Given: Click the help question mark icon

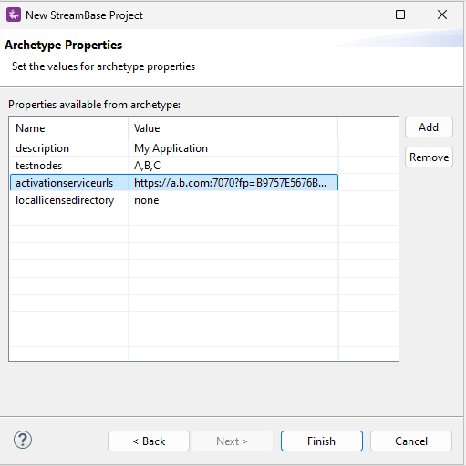Looking at the screenshot, I should pos(23,440).
